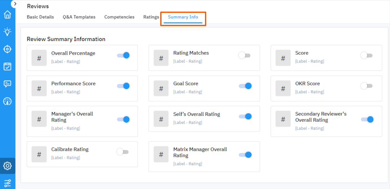Disable the Overall Percentage toggle

coord(123,55)
